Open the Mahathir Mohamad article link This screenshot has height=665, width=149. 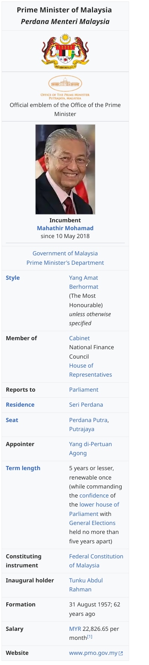pos(65,228)
